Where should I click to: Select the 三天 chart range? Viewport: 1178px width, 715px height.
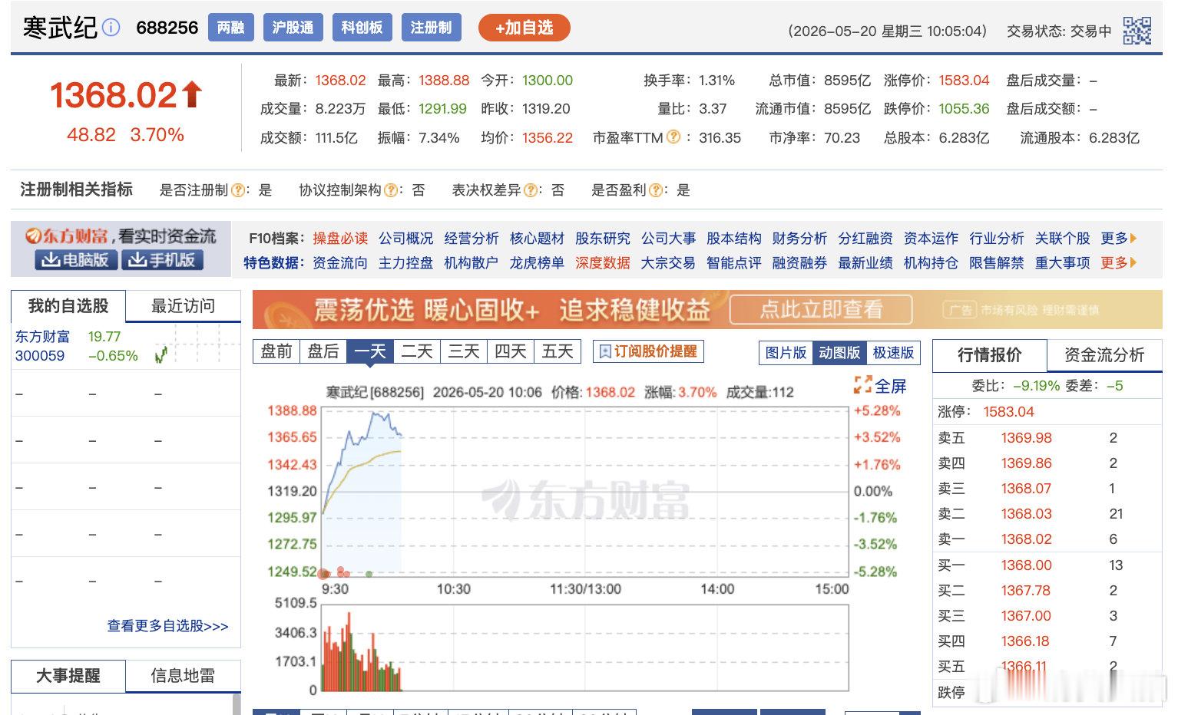point(463,351)
